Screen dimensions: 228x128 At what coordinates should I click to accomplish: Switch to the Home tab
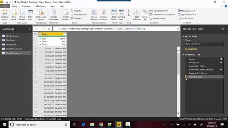coord(15,6)
